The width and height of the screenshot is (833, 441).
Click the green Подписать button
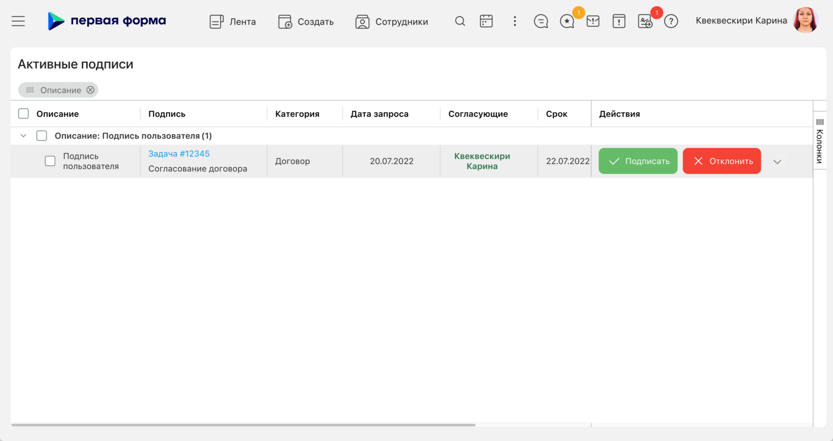pyautogui.click(x=638, y=161)
